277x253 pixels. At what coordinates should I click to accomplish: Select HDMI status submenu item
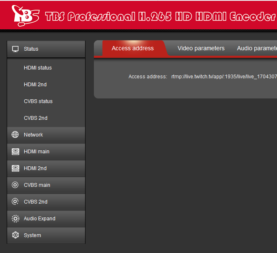(38, 67)
